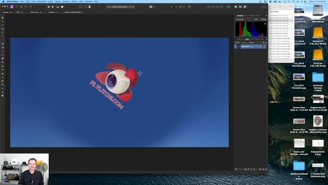Open the Layers panel options menu

[x=266, y=39]
